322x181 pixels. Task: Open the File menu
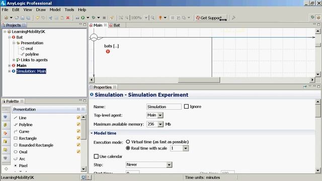coord(5,10)
